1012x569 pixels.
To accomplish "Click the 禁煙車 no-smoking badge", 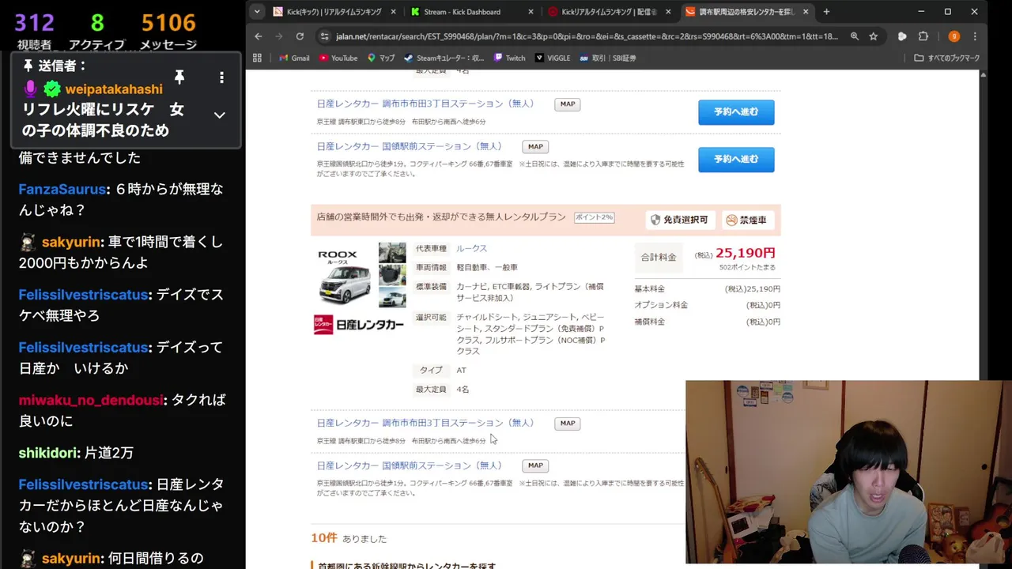I will pyautogui.click(x=748, y=220).
